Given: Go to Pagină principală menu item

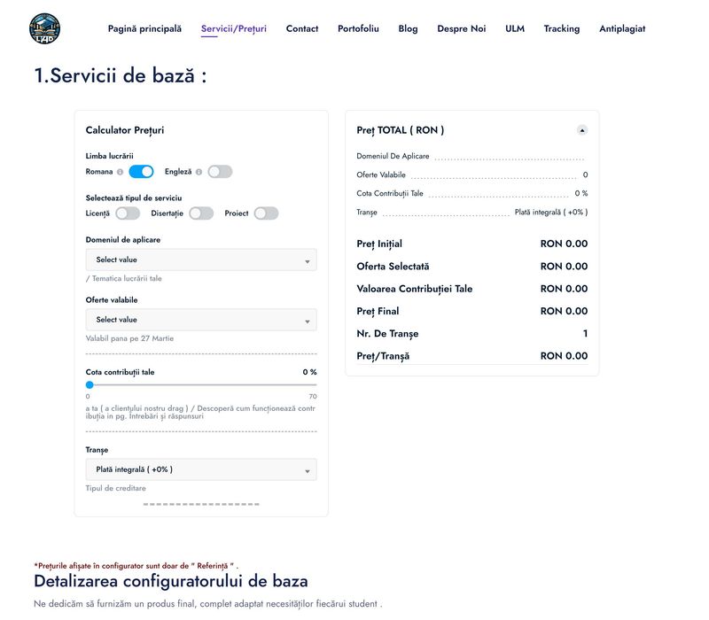Looking at the screenshot, I should pos(144,29).
